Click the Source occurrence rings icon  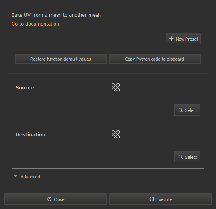(116, 87)
